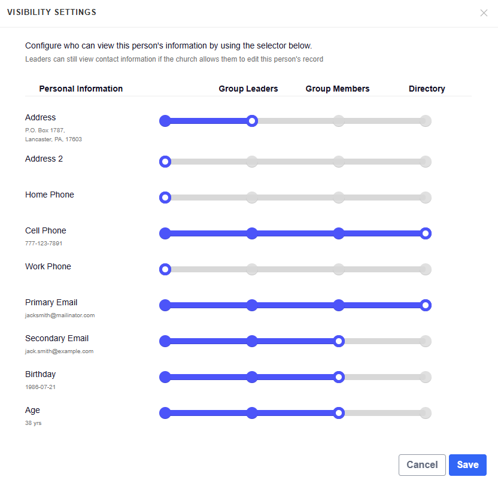The height and width of the screenshot is (486, 498).
Task: Close the Visibility Settings dialog
Action: point(484,13)
